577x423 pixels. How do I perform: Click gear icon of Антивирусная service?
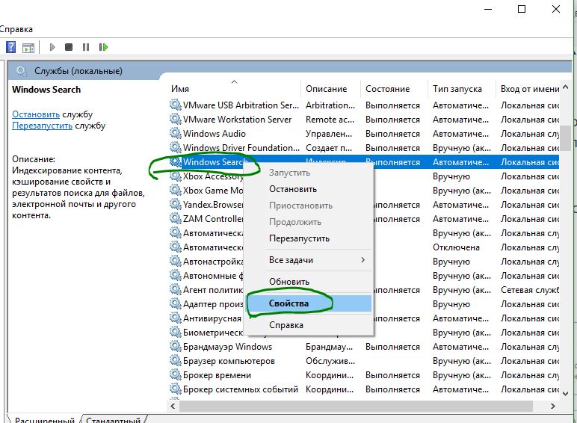click(175, 318)
